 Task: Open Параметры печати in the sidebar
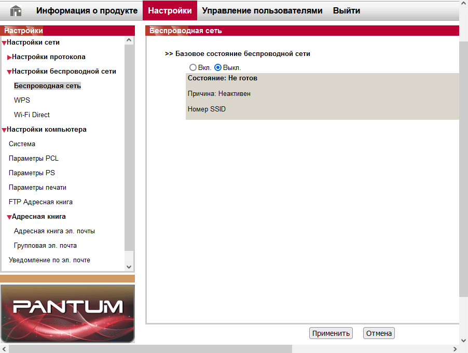tap(37, 188)
